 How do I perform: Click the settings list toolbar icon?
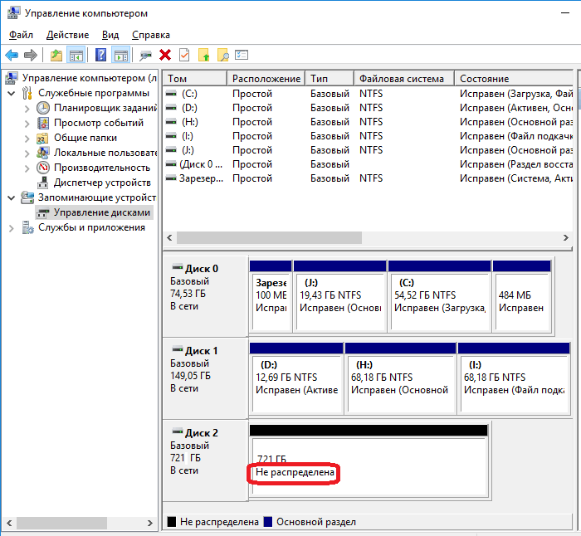242,56
